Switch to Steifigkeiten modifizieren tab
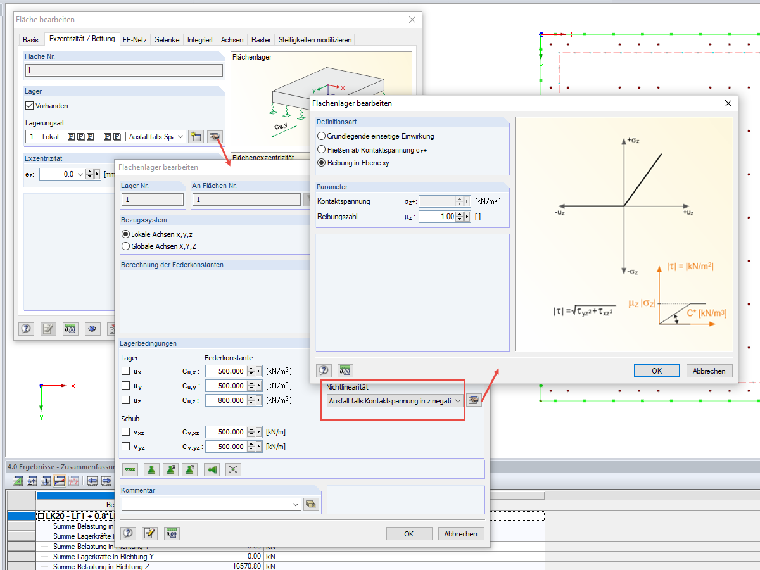Screen dimensions: 760x570 (x=315, y=39)
